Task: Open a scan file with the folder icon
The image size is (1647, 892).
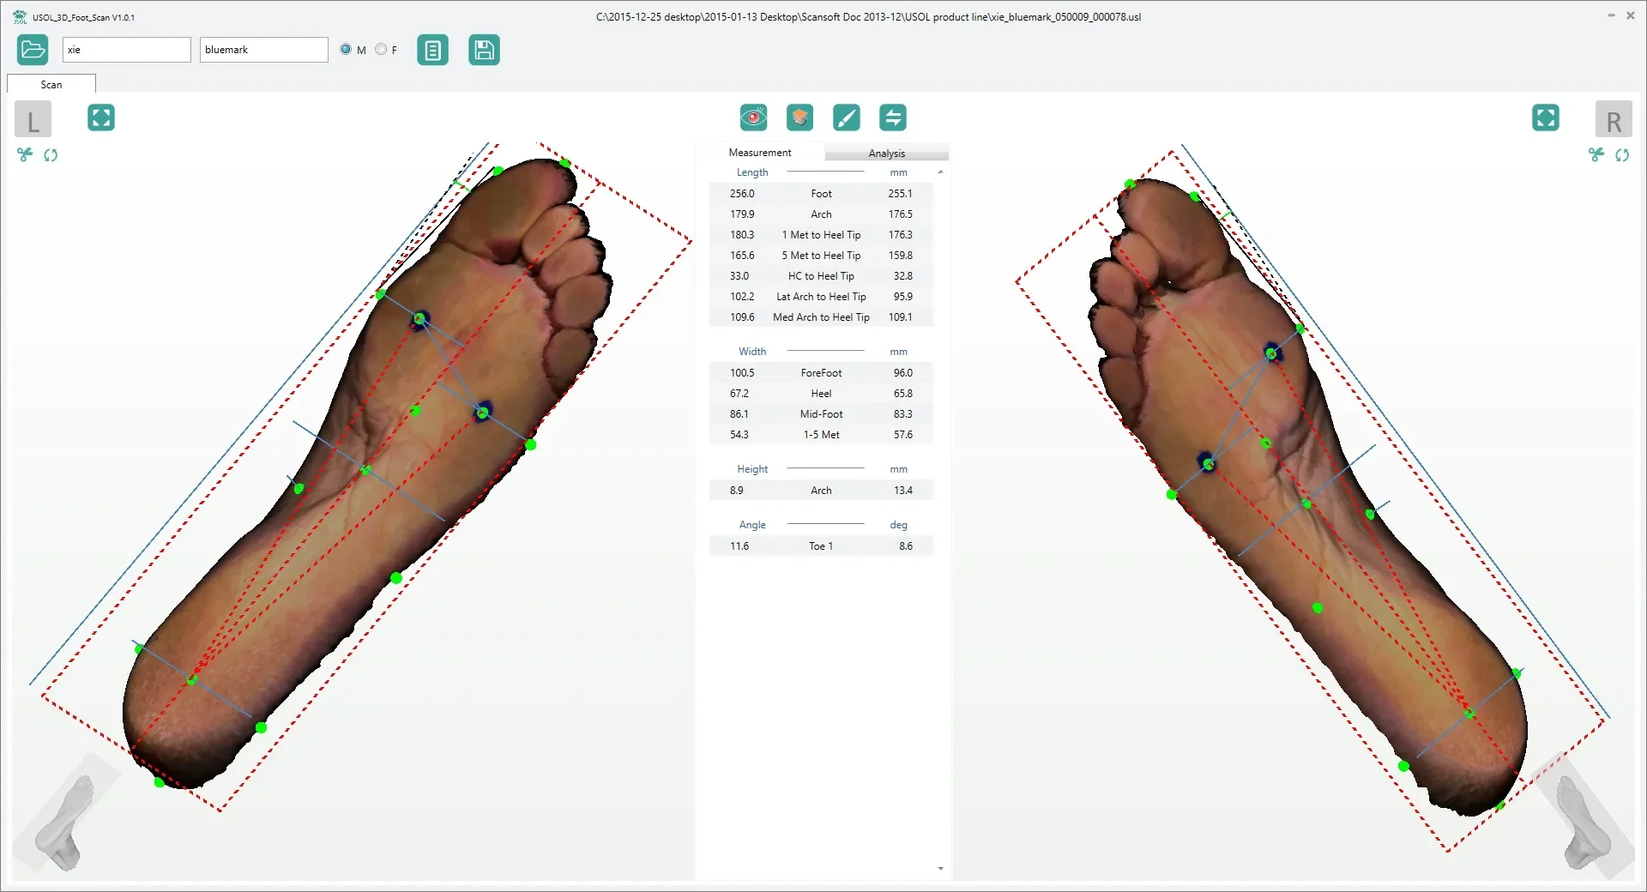Action: 33,50
